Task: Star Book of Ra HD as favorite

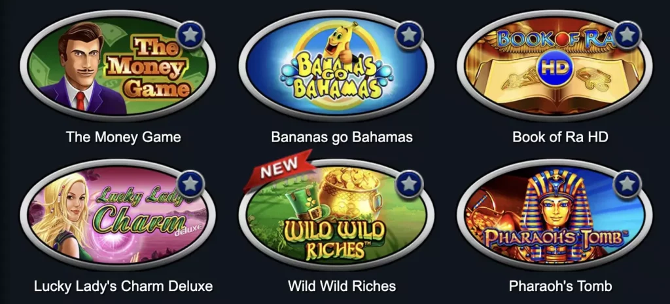Action: point(627,35)
